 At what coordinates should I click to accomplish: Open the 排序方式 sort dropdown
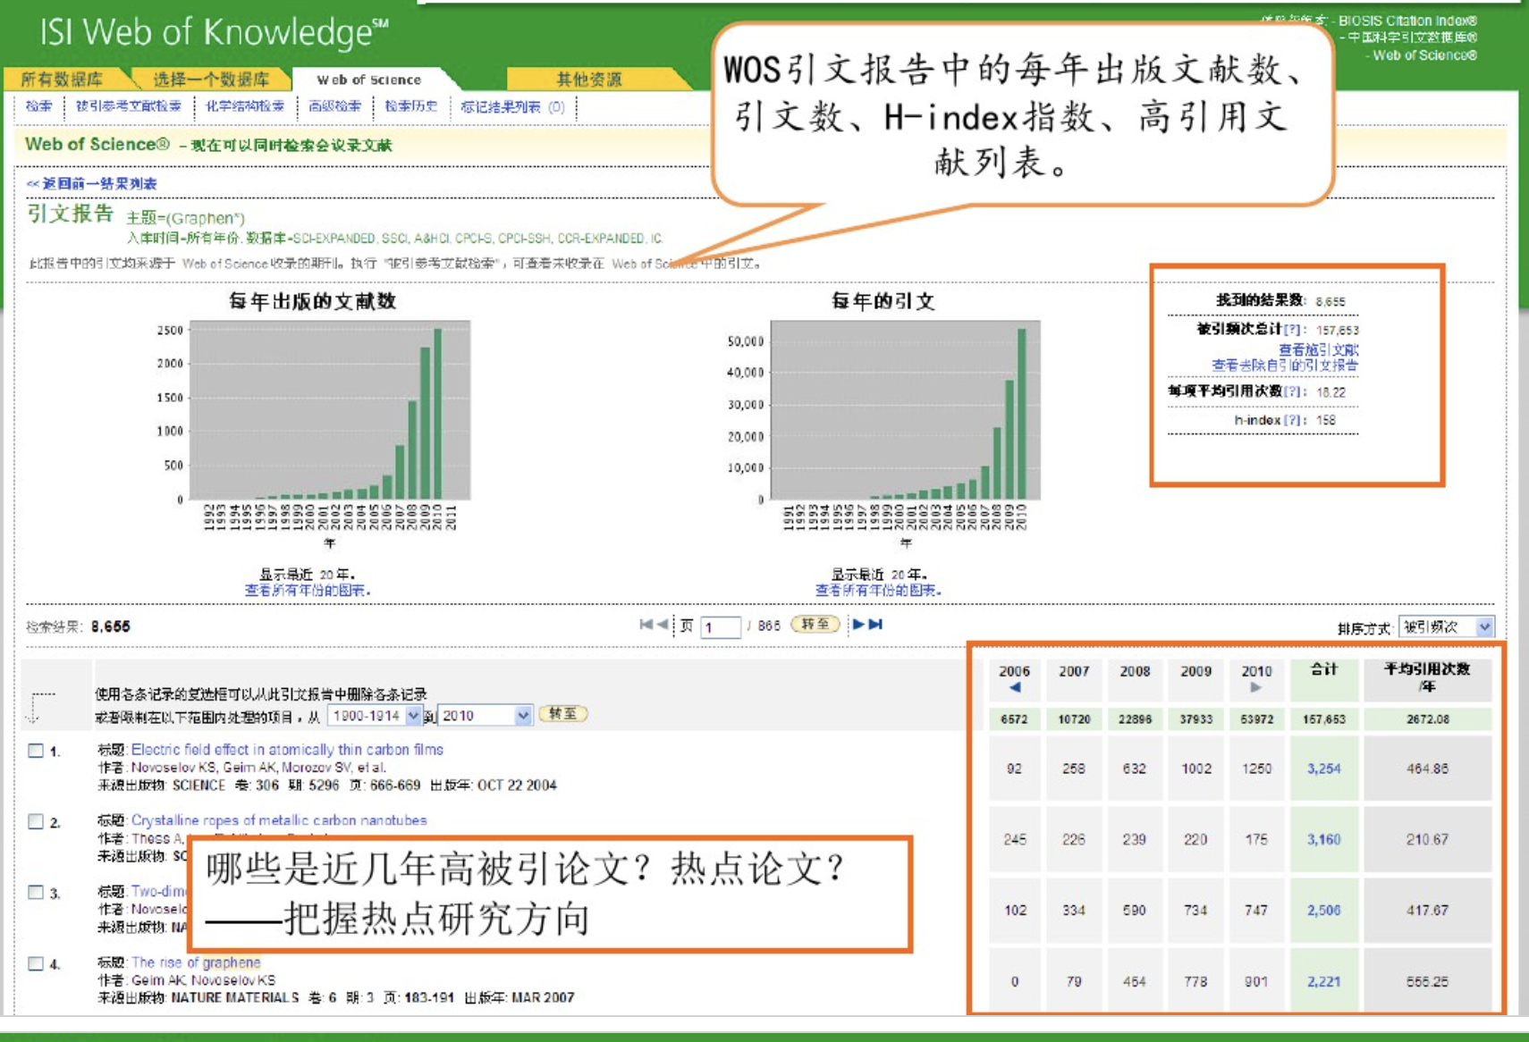coord(1446,627)
